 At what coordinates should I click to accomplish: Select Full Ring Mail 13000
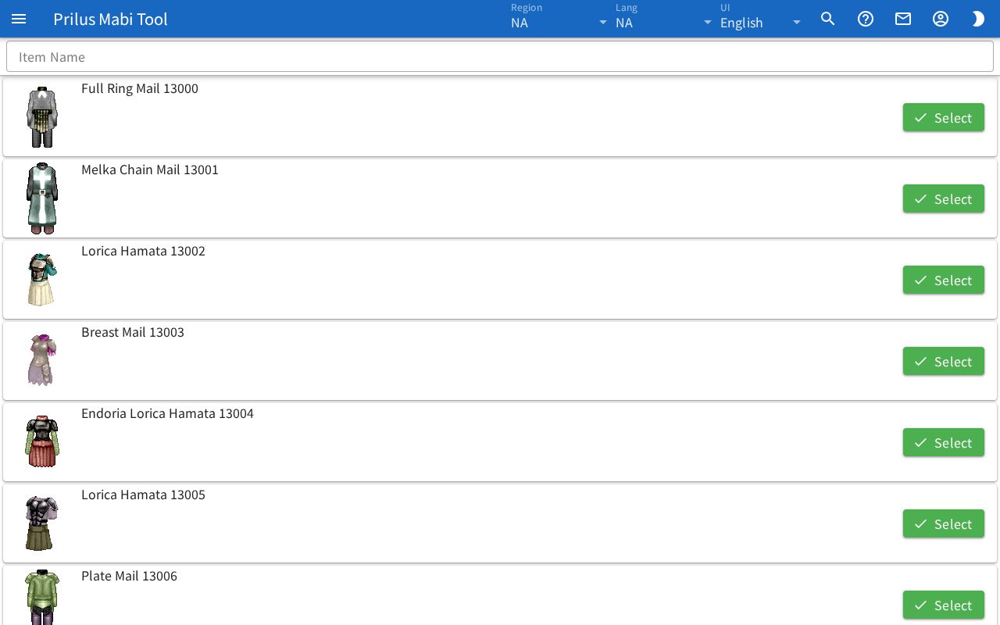click(x=944, y=117)
